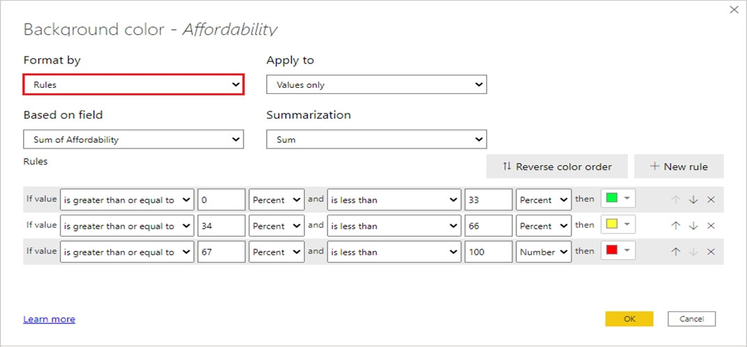
Task: Open the Summarization Sum dropdown
Action: (376, 139)
